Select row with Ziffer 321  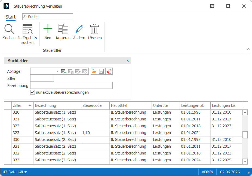[x=123, y=119]
